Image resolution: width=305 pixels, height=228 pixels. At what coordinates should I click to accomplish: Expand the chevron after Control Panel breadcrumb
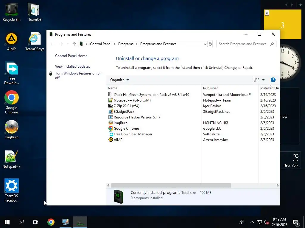pos(115,44)
